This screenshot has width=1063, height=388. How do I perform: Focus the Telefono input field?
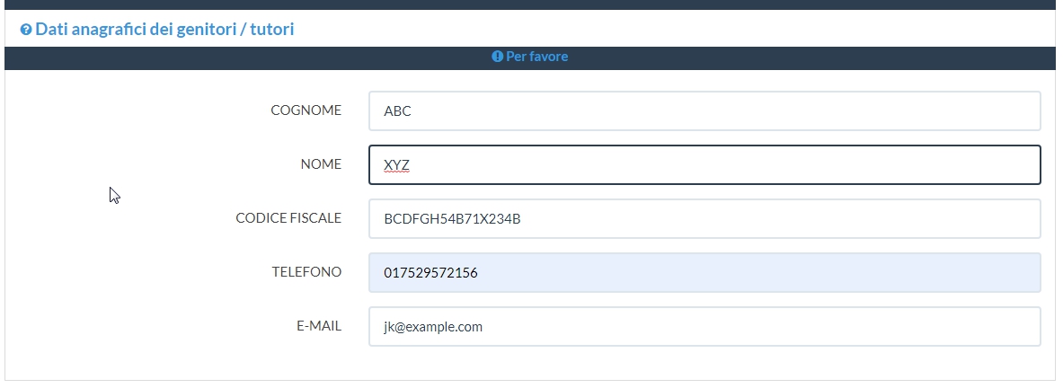click(704, 273)
